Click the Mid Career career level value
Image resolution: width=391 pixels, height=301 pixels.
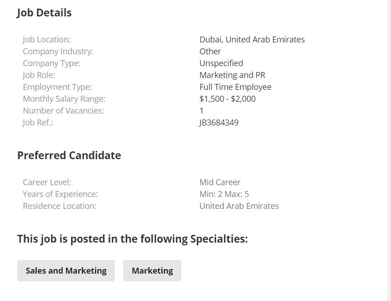pyautogui.click(x=220, y=182)
